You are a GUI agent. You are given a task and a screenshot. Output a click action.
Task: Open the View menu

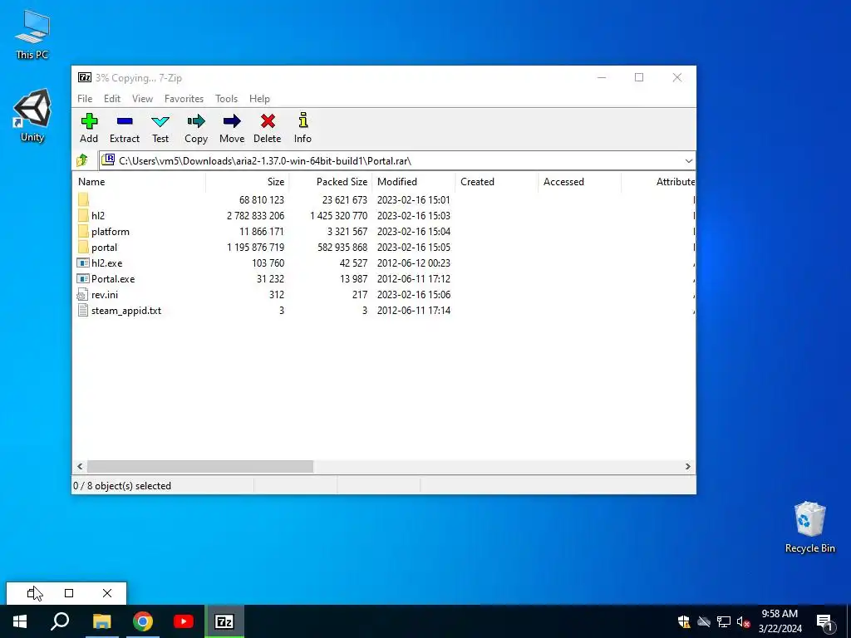point(142,99)
